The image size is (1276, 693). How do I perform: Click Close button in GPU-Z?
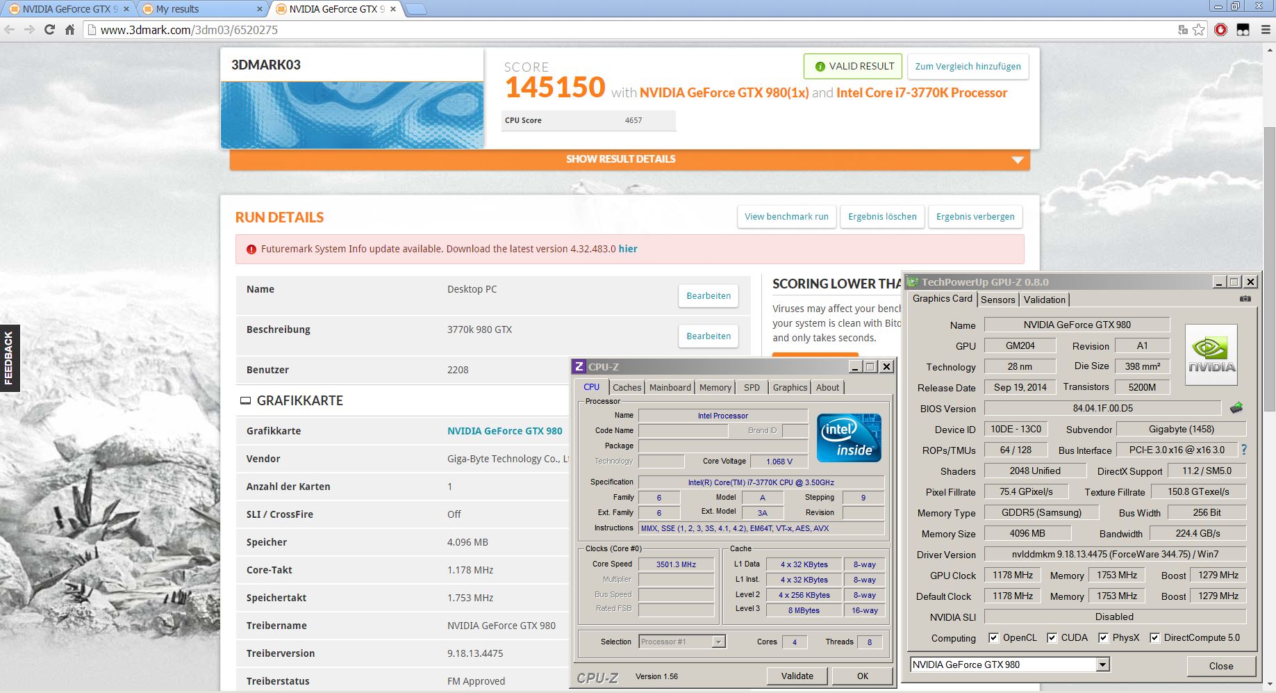tap(1220, 666)
